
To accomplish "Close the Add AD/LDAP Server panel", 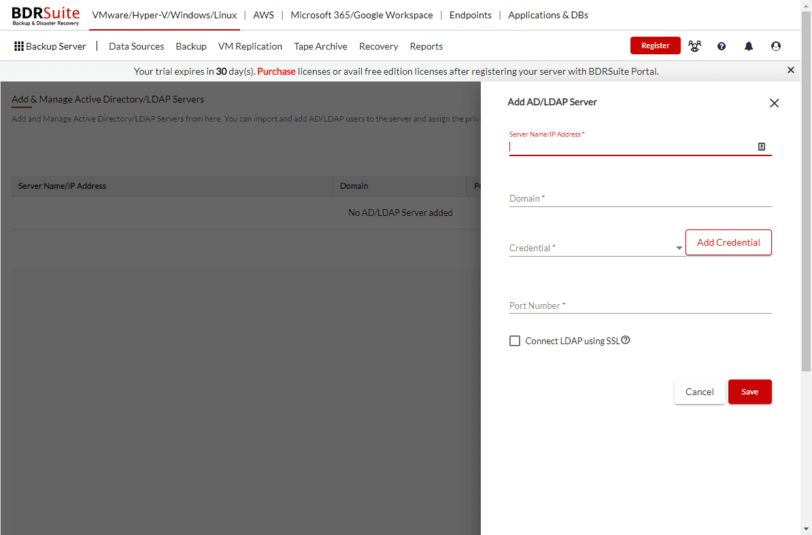I will (x=774, y=103).
